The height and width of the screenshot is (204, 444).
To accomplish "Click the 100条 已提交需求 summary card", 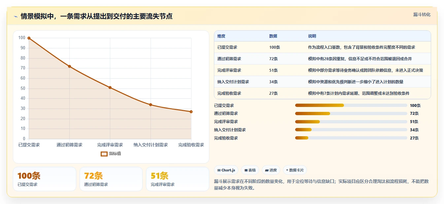I will [45, 179].
